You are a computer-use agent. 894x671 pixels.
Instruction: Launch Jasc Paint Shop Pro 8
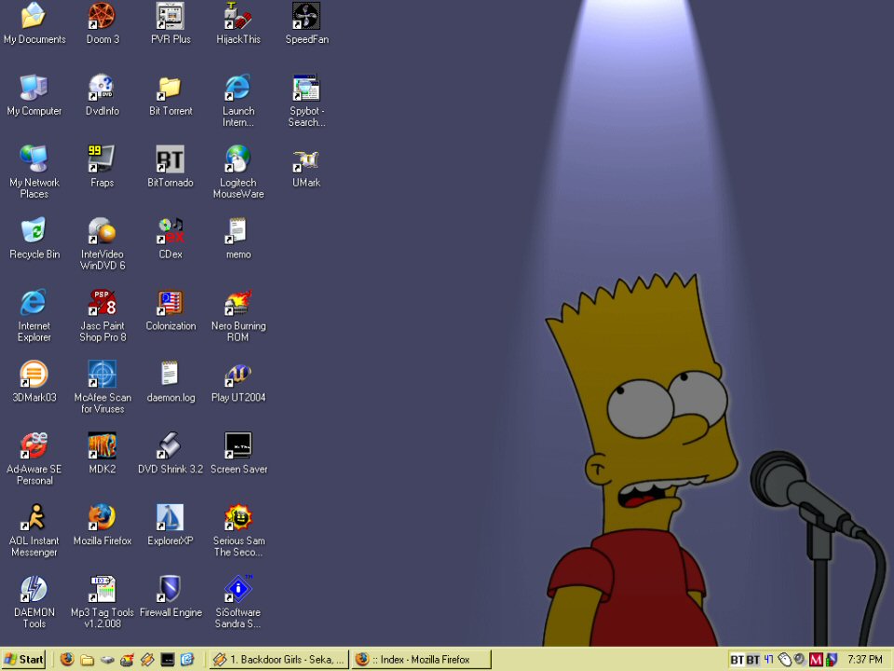(102, 315)
